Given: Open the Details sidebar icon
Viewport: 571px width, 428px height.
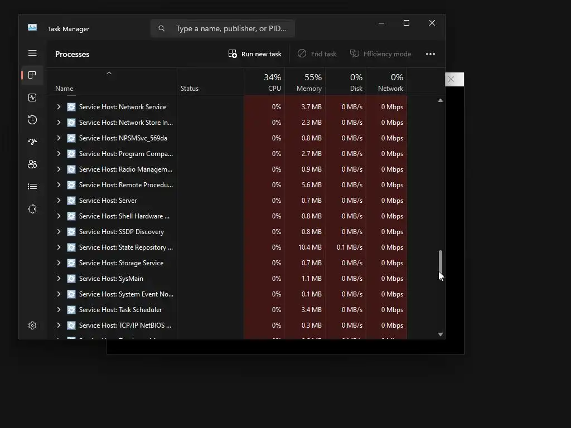Looking at the screenshot, I should pos(32,186).
